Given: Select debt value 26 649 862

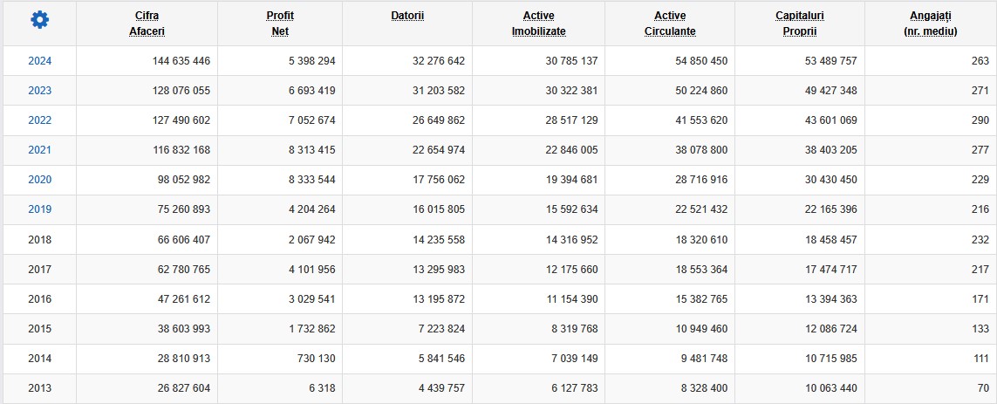Looking at the screenshot, I should coord(439,120).
